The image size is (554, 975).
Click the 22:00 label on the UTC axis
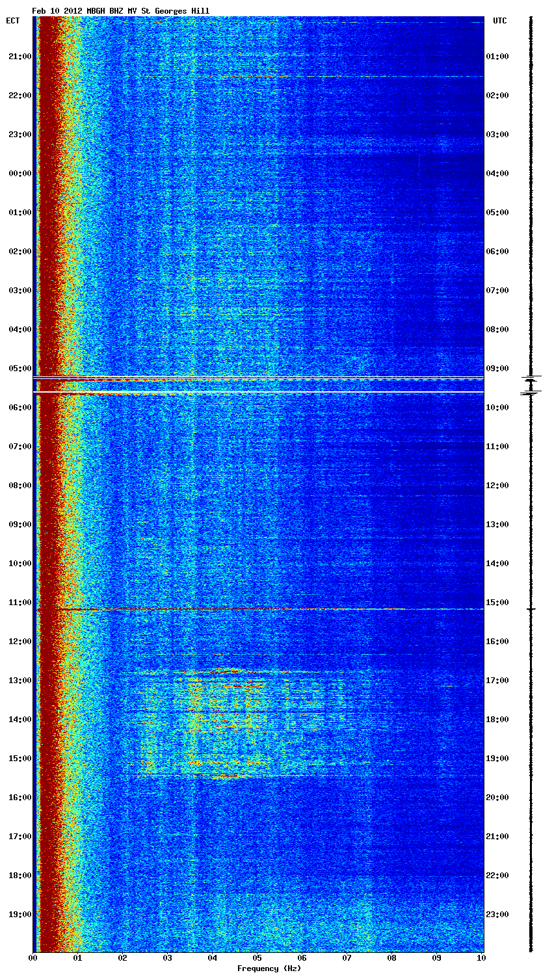(x=497, y=876)
